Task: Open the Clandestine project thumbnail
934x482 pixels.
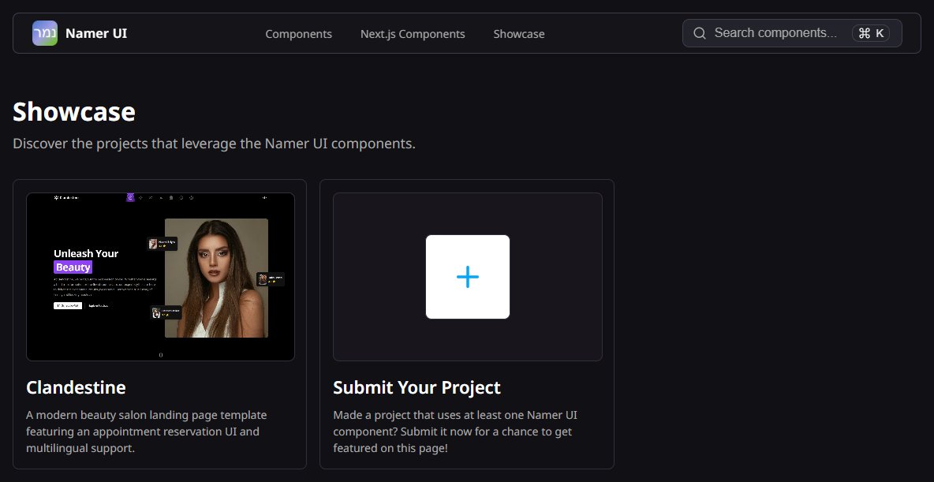Action: click(x=160, y=276)
